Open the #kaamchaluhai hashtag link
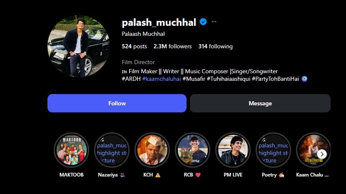Screen dimensions: 346x194 tap(162, 79)
